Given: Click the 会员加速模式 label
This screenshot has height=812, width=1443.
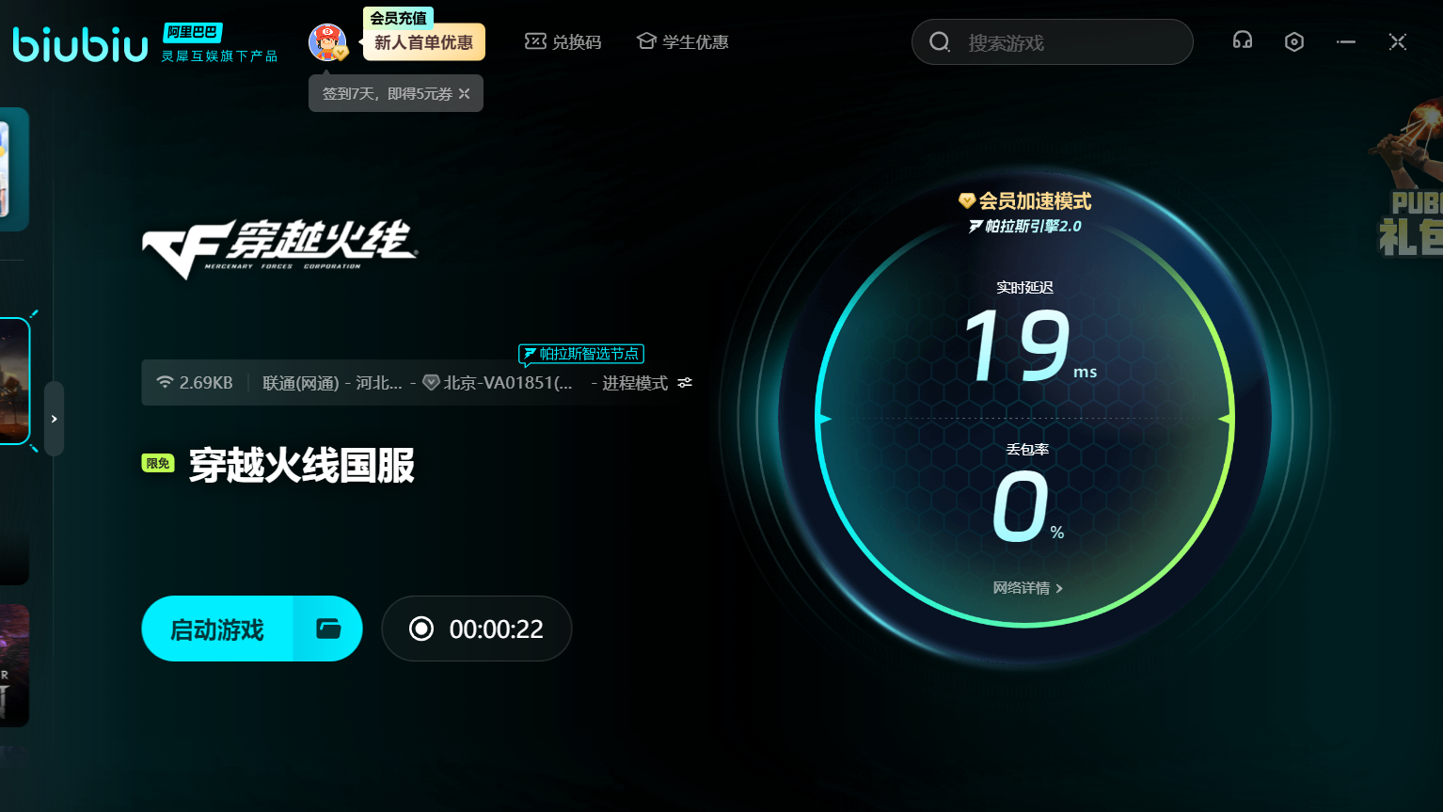Looking at the screenshot, I should point(1025,200).
